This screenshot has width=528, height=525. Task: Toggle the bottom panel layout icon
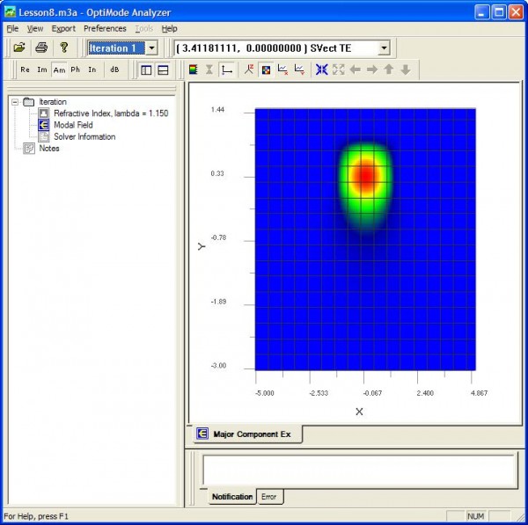click(x=163, y=70)
